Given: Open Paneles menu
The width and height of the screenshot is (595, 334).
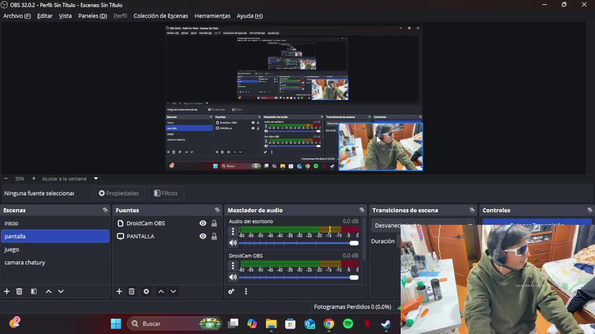Looking at the screenshot, I should pos(93,16).
